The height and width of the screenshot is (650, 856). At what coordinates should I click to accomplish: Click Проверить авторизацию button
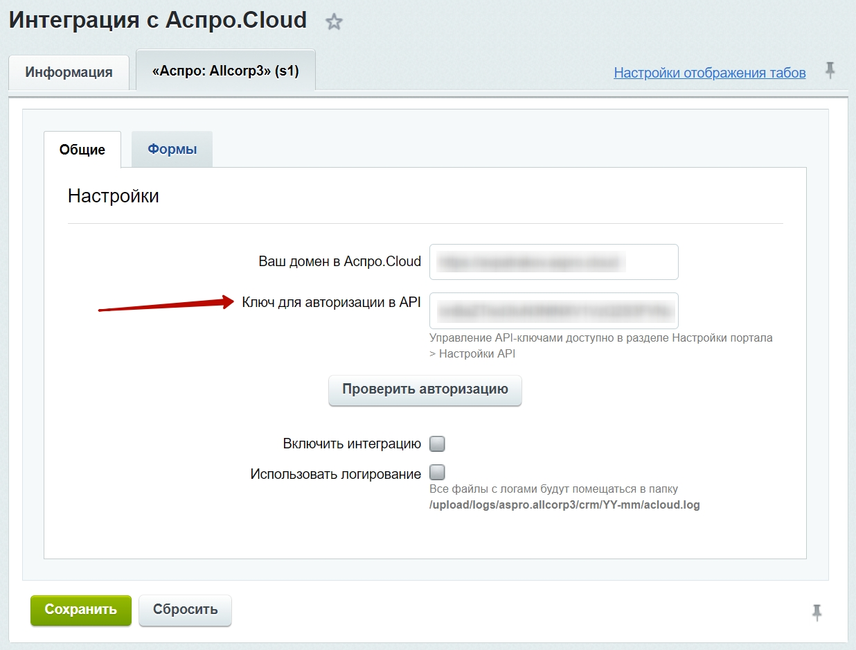point(425,389)
